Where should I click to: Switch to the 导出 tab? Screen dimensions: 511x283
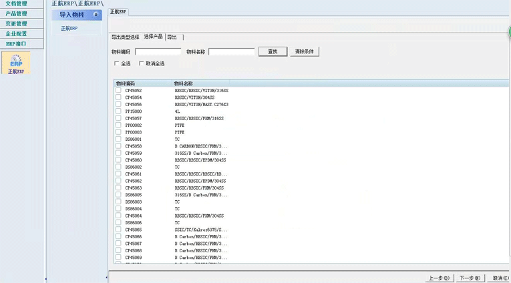(172, 37)
